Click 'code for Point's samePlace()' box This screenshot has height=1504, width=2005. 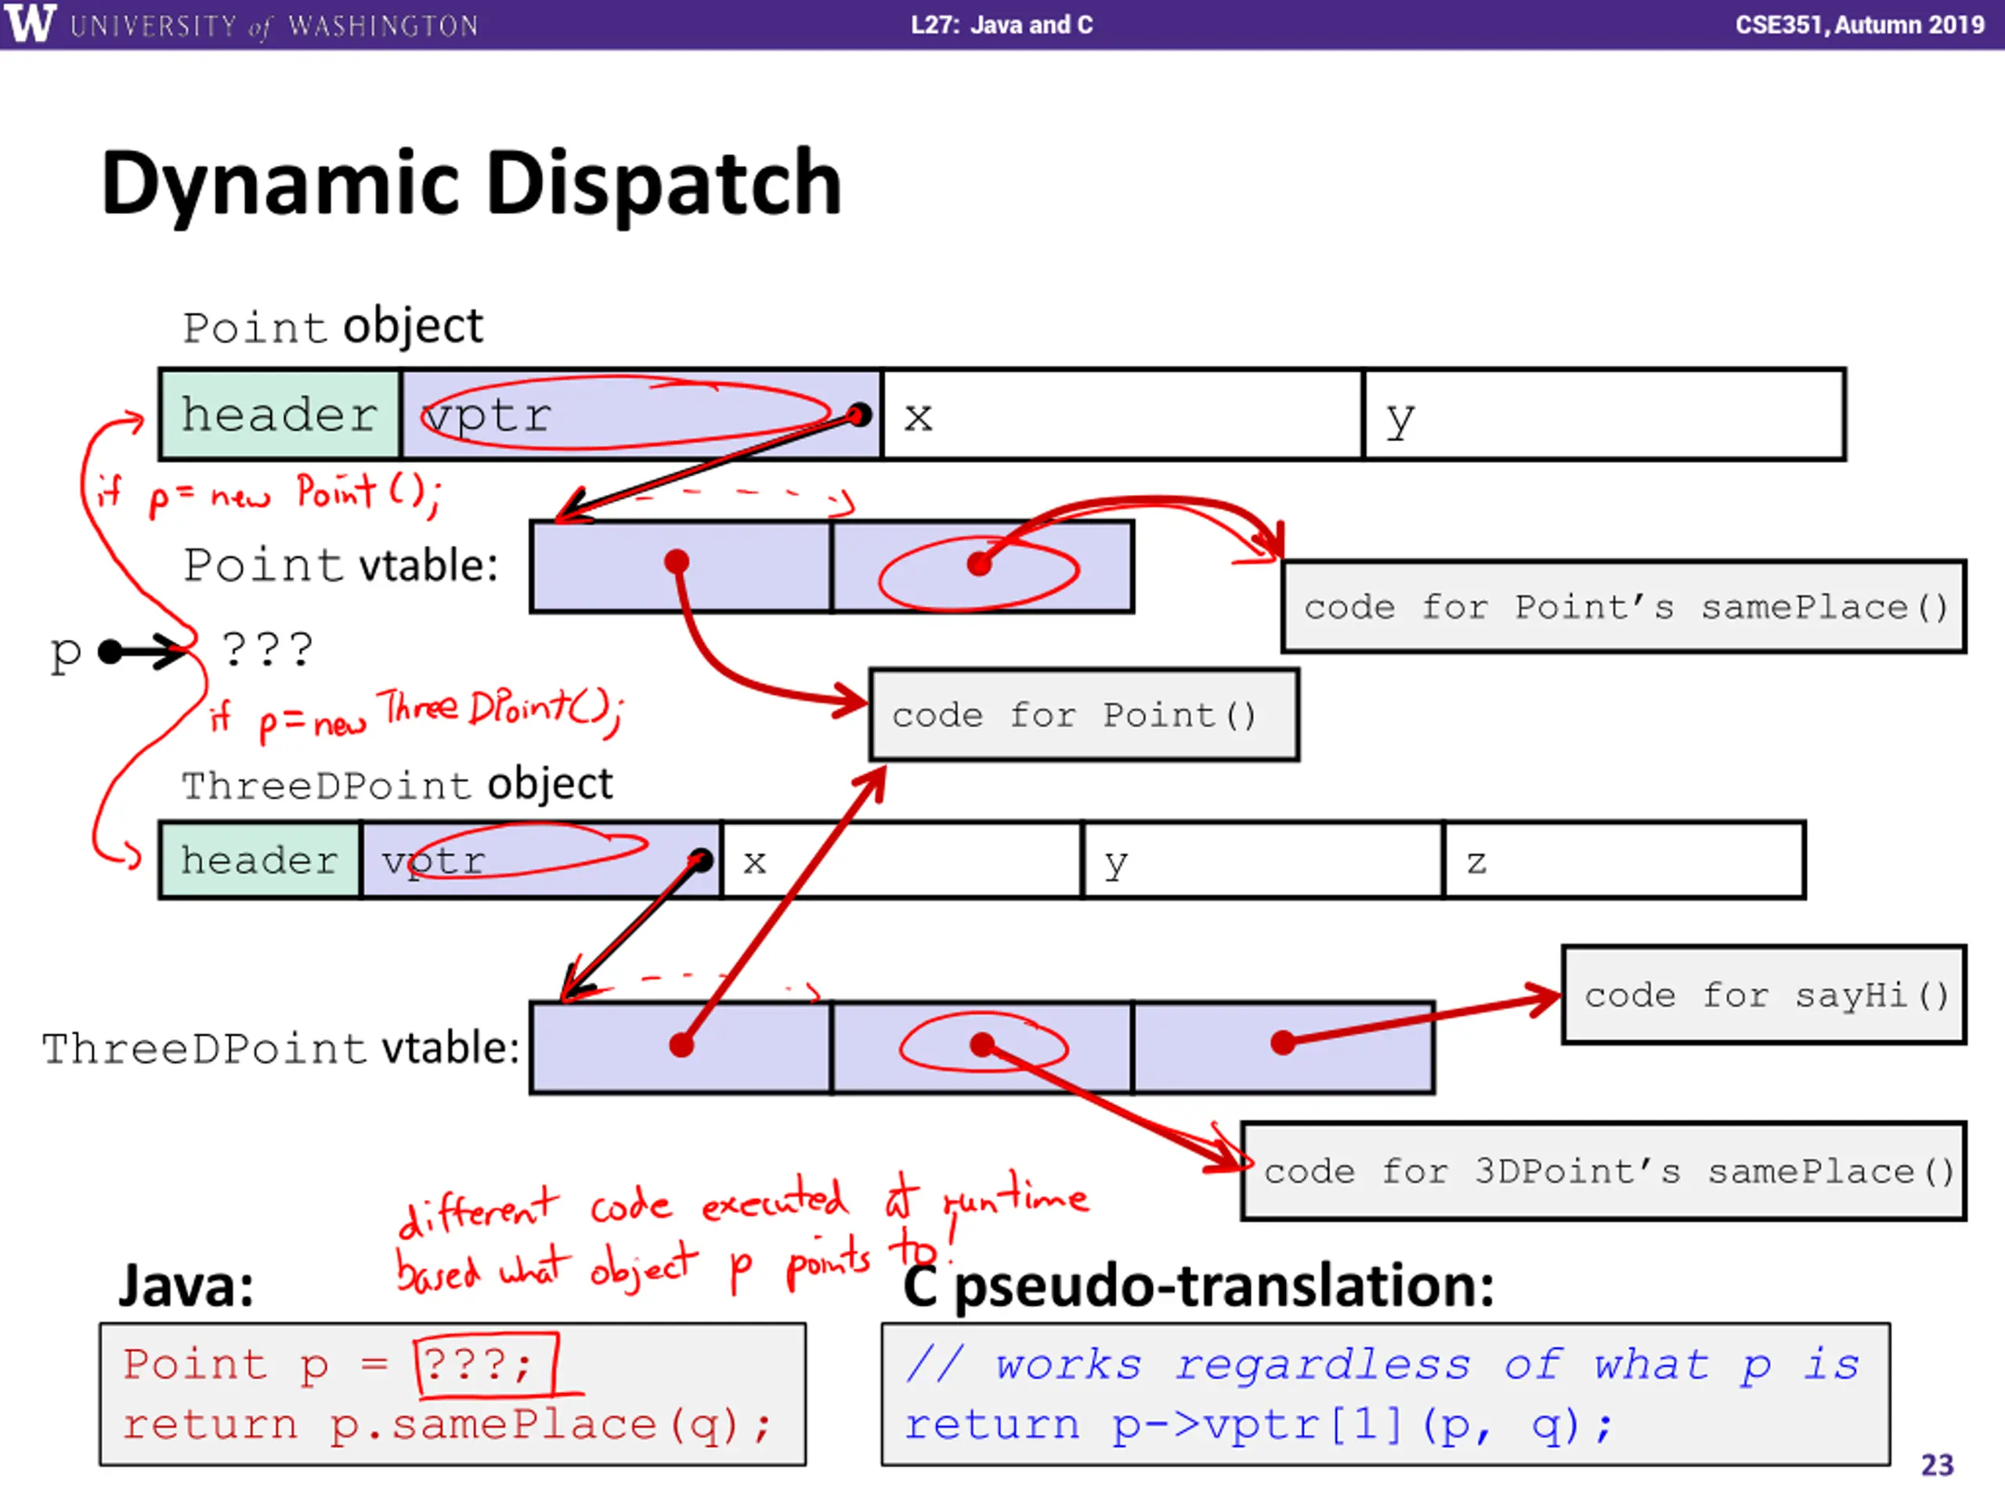click(x=1624, y=606)
